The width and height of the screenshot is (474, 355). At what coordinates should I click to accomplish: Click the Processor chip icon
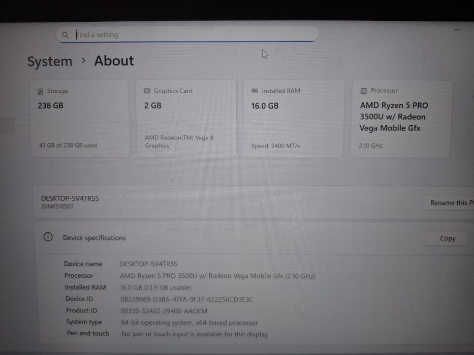tap(363, 91)
